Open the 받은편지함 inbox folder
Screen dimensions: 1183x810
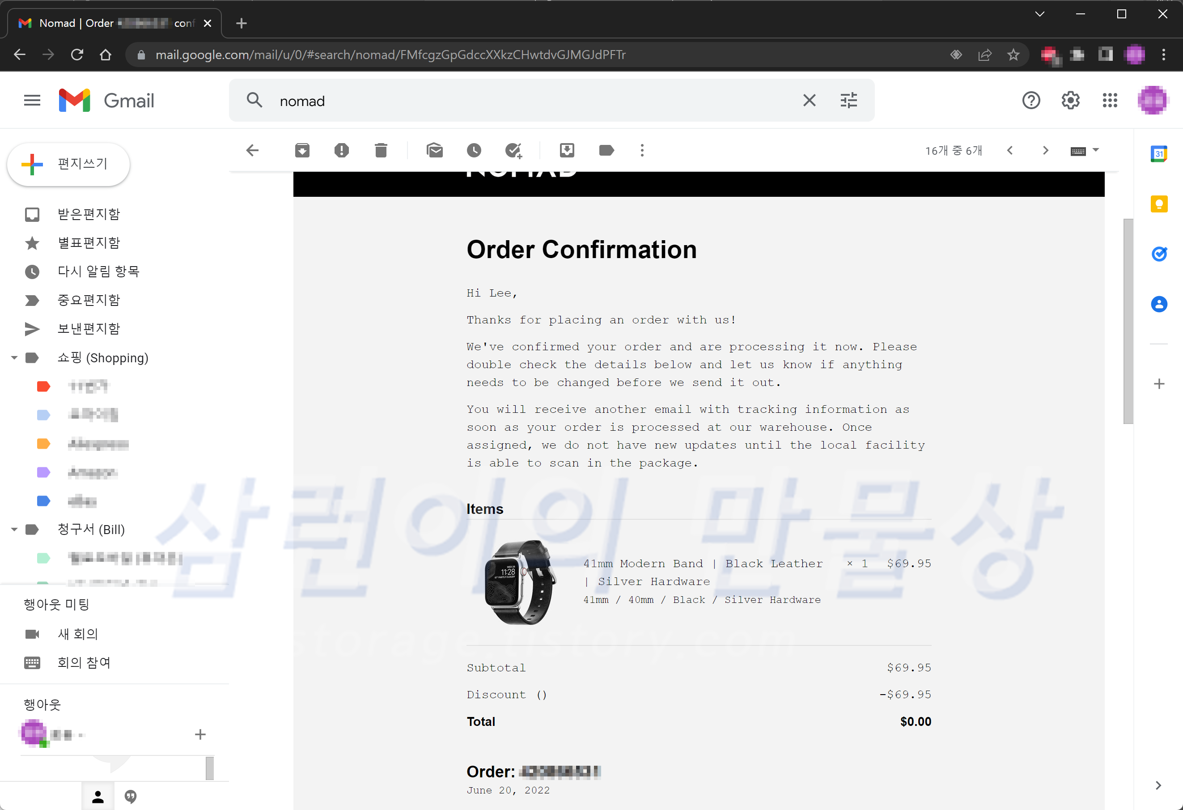point(89,214)
